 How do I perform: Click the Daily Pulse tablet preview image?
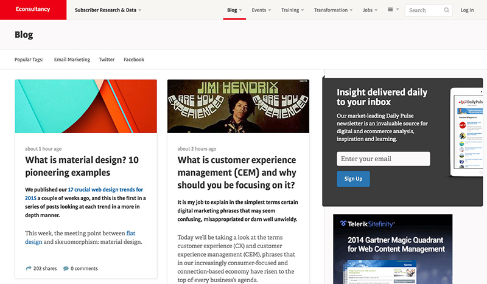pyautogui.click(x=467, y=132)
